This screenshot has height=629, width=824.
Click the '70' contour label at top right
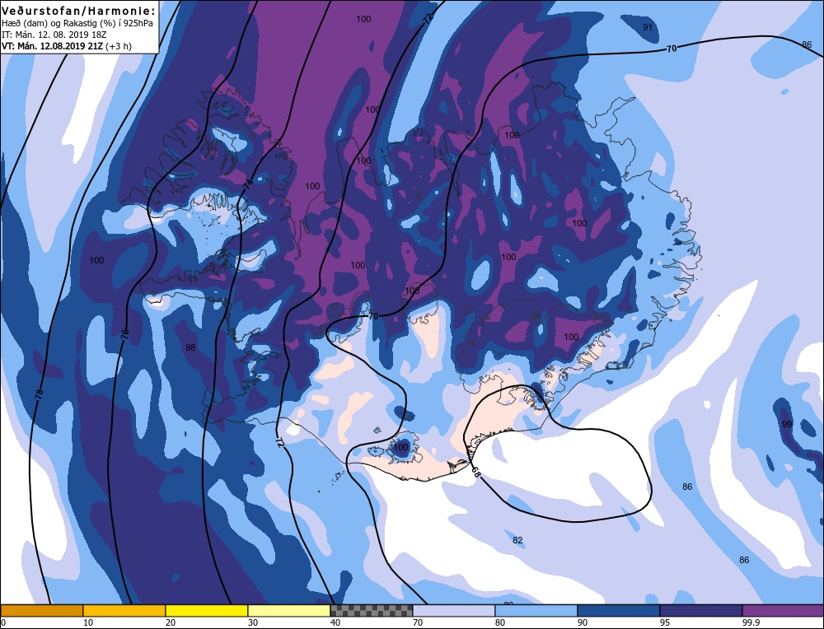tap(672, 49)
